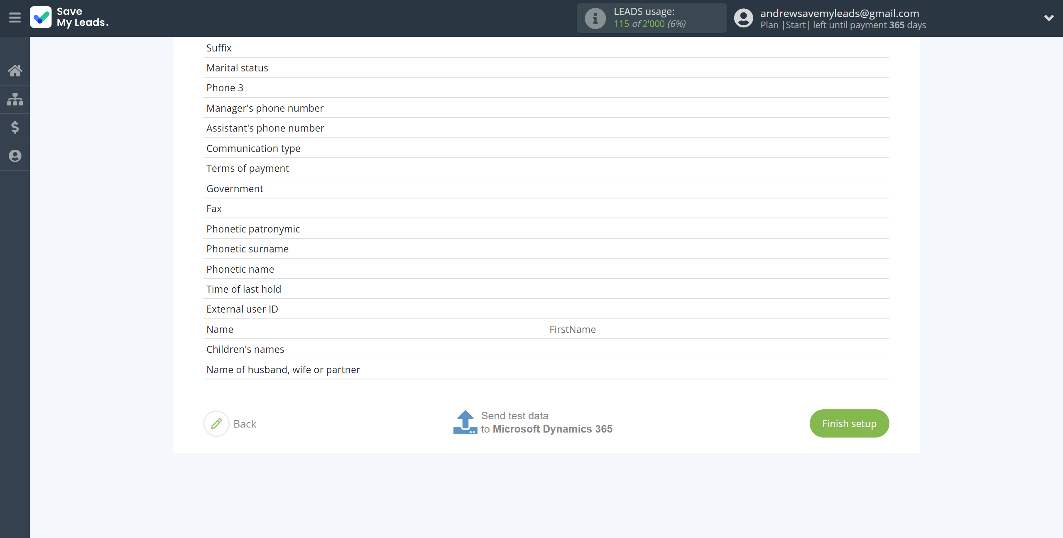Click the Save My Leads logo
The image size is (1063, 538).
(x=69, y=17)
